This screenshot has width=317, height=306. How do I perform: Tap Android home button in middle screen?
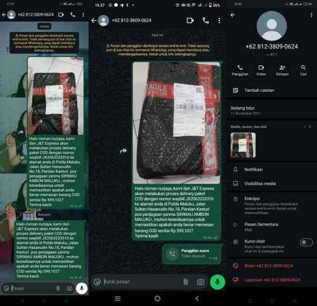(157, 298)
